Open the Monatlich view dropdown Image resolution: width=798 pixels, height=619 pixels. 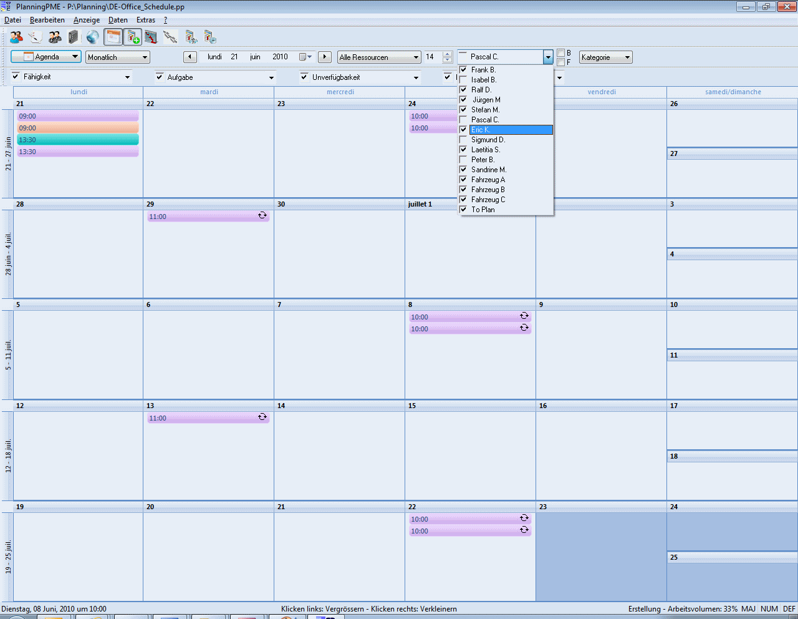point(118,57)
